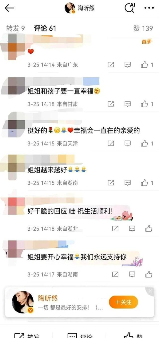Share the comment posted at 14:14 from 广东
This screenshot has height=338, width=159.
click(x=111, y=65)
